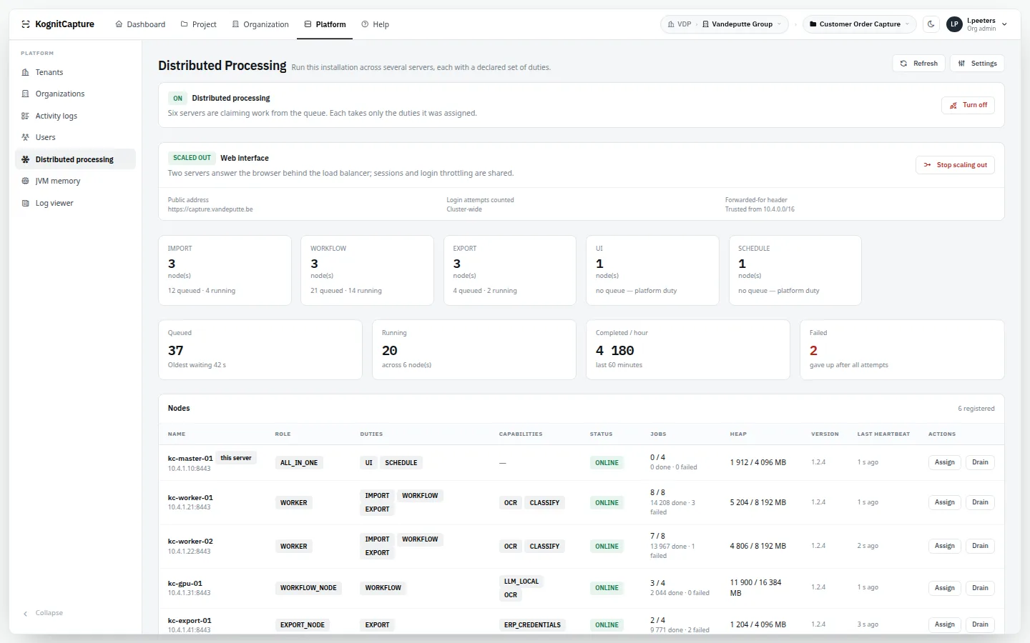Open JVM memory in the sidebar
This screenshot has width=1030, height=643.
coord(75,181)
